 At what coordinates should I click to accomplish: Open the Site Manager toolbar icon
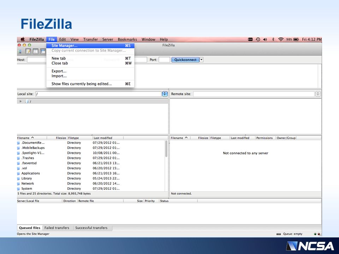tap(20, 51)
